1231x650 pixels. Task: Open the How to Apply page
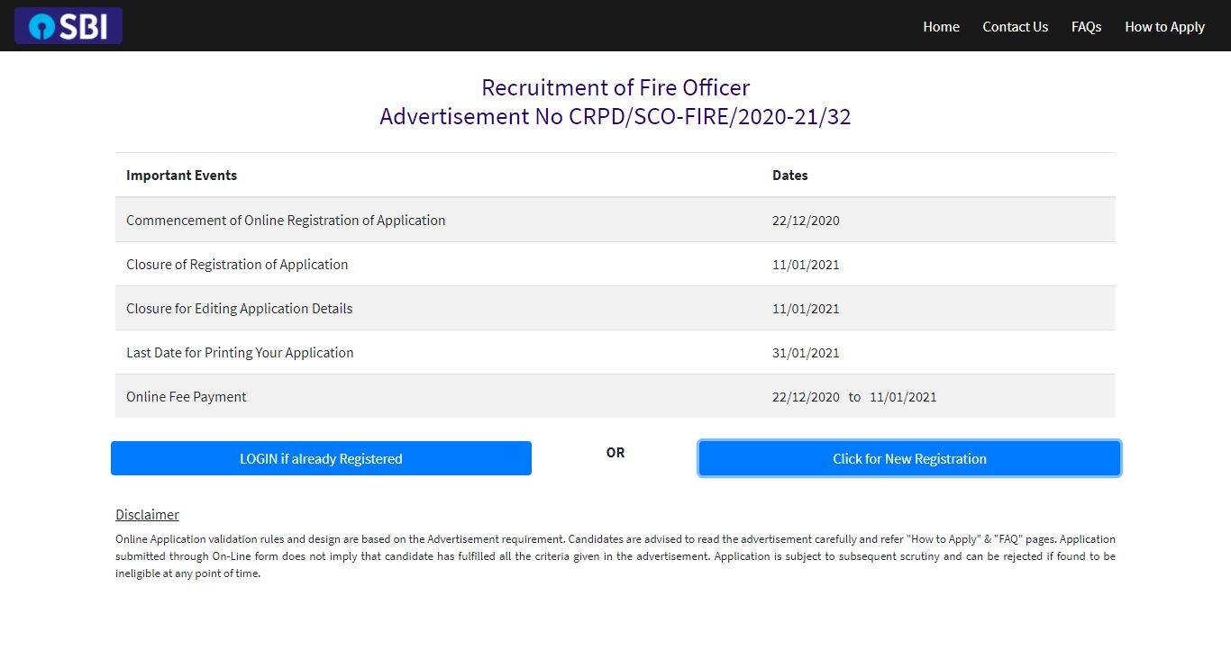1164,27
